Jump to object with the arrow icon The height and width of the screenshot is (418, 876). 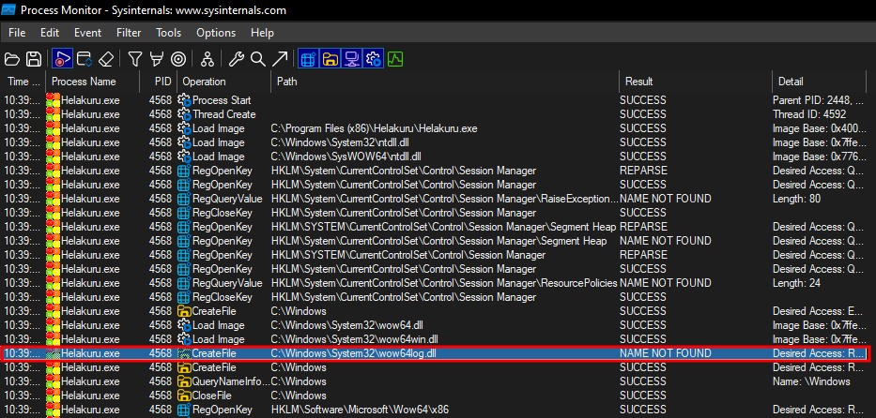coord(280,58)
